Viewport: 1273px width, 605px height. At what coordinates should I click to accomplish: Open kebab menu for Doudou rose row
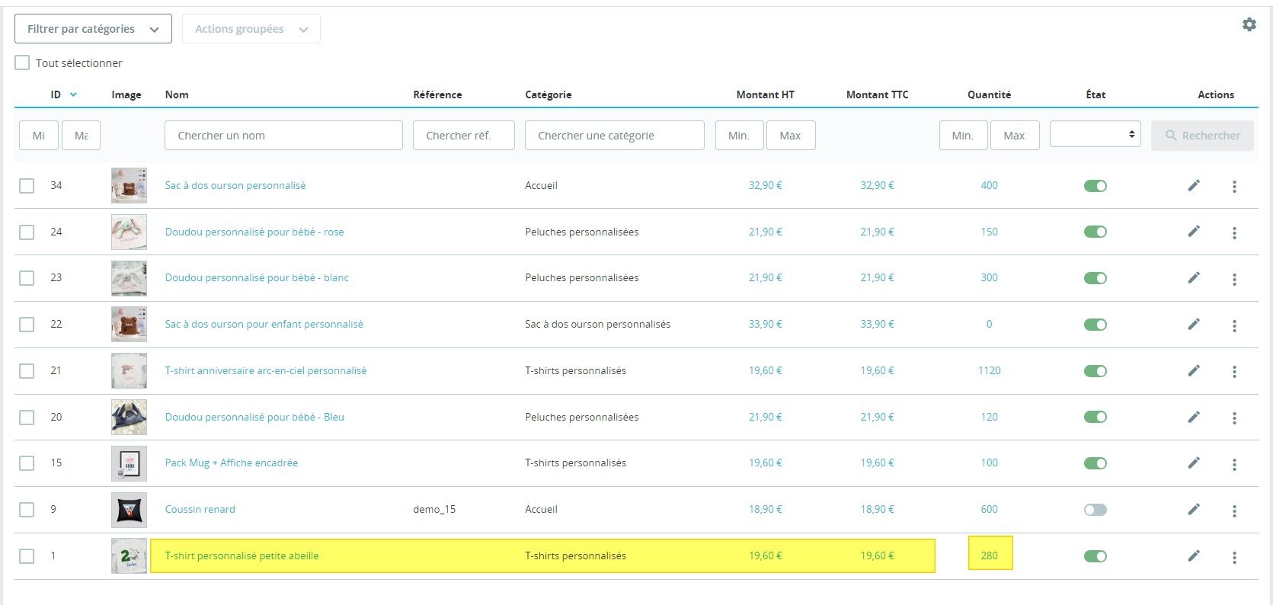(1234, 232)
